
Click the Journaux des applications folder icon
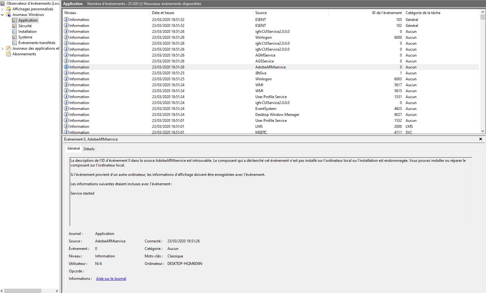coord(8,48)
